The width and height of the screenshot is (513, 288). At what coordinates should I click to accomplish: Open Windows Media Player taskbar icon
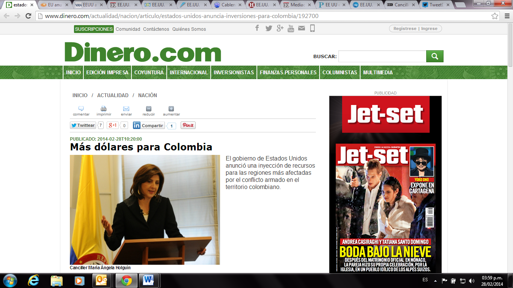point(79,280)
